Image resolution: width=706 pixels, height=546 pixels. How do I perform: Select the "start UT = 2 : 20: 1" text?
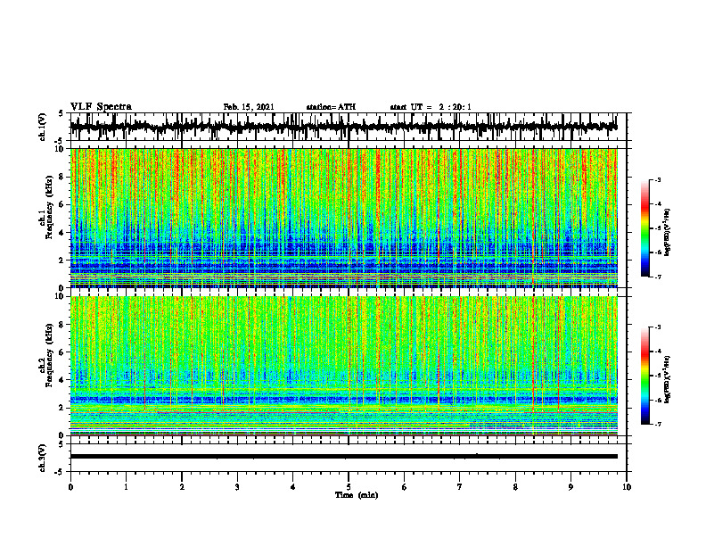pyautogui.click(x=431, y=107)
